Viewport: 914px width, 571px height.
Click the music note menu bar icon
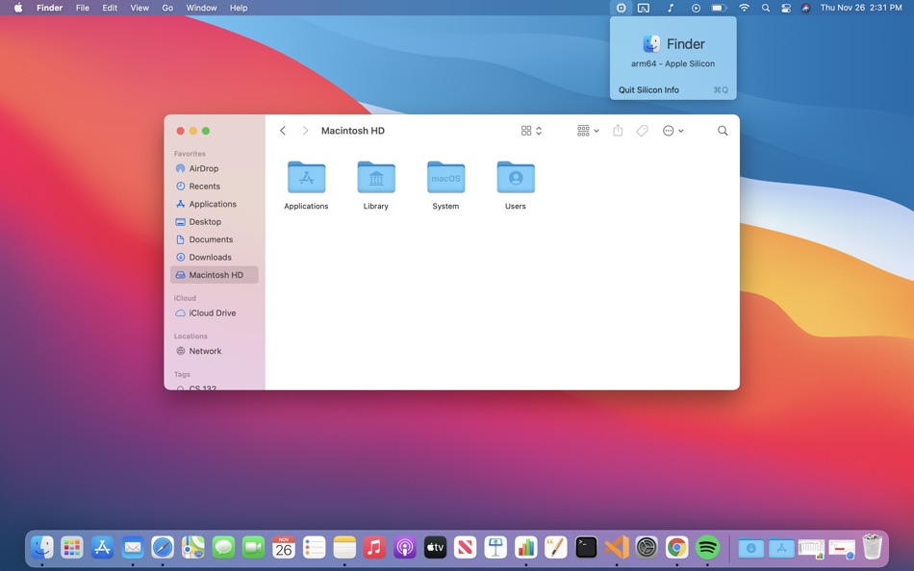click(x=671, y=8)
